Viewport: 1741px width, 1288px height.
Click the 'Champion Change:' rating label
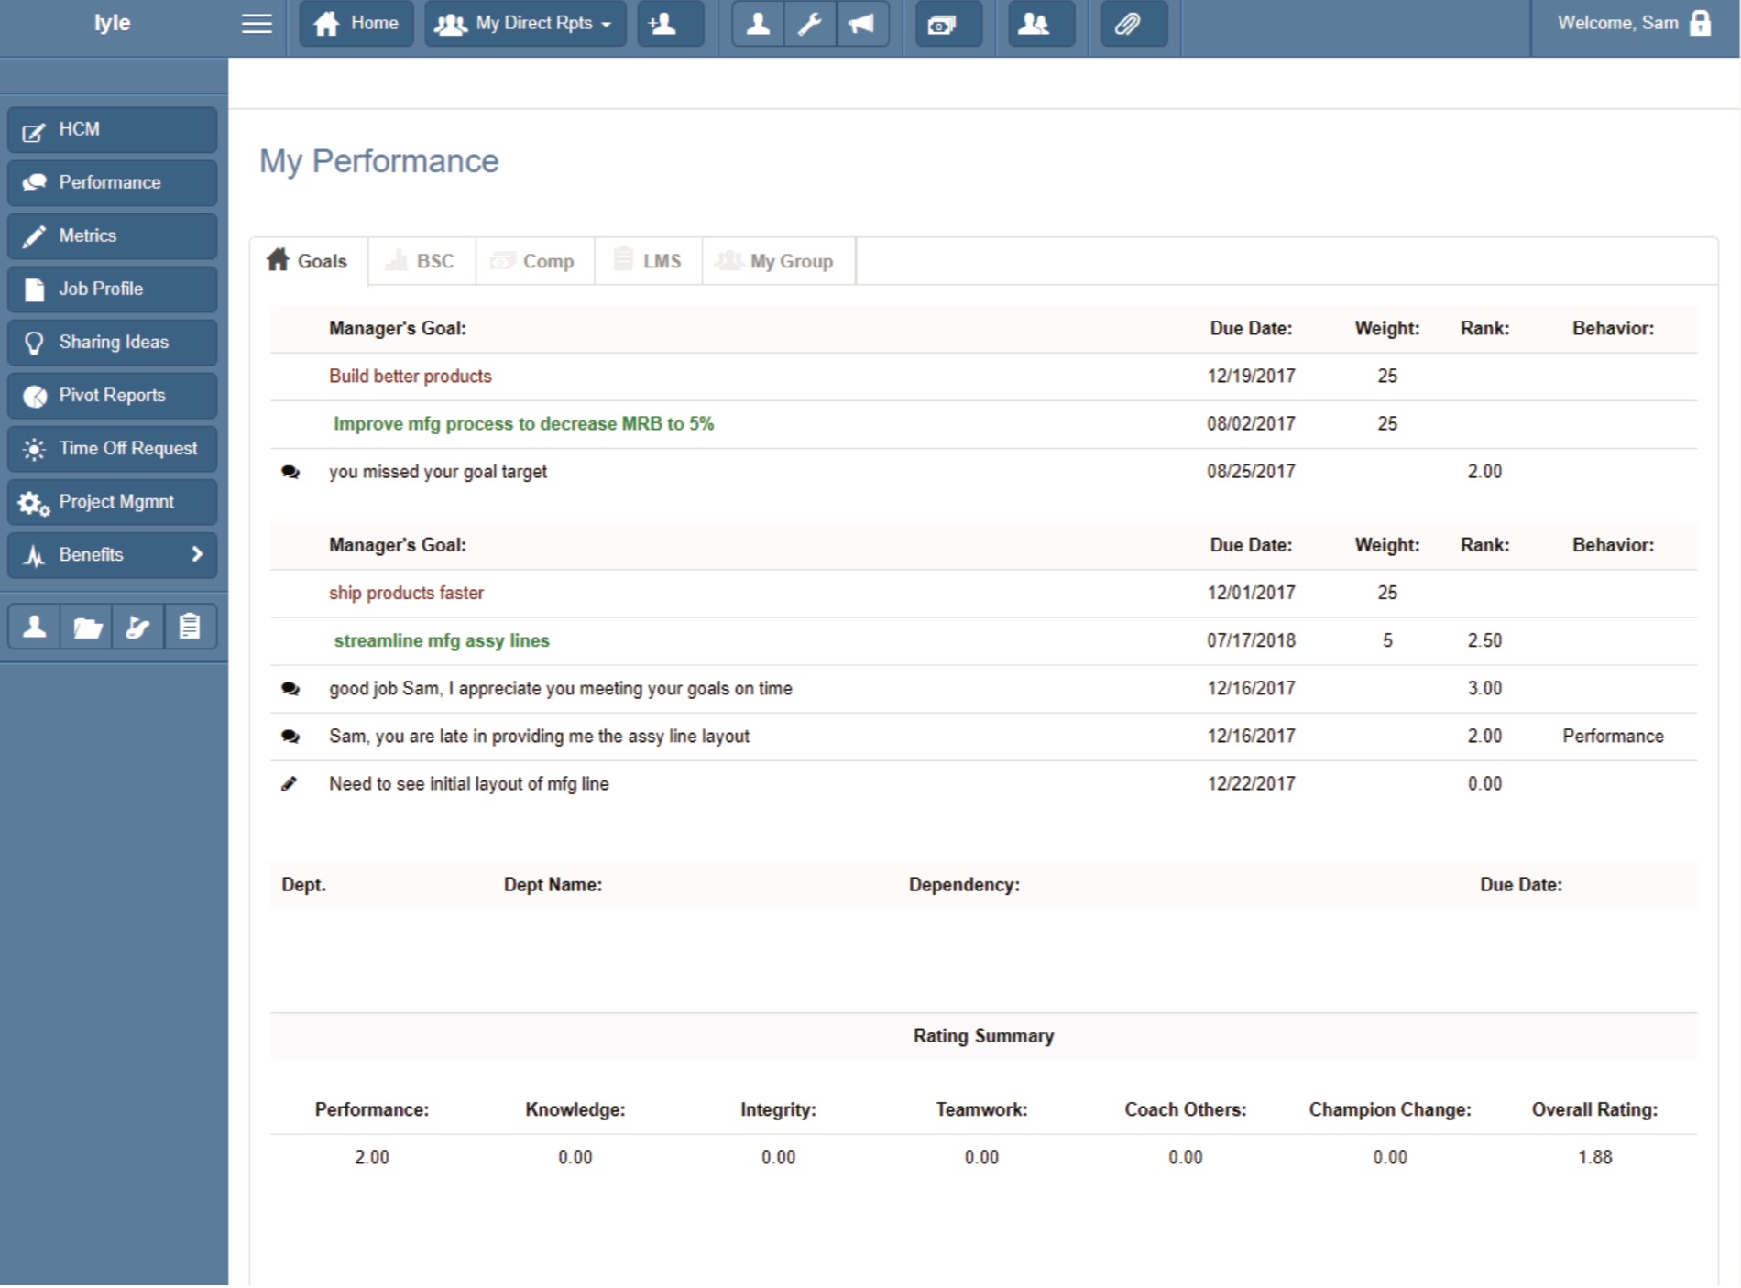(1390, 1110)
